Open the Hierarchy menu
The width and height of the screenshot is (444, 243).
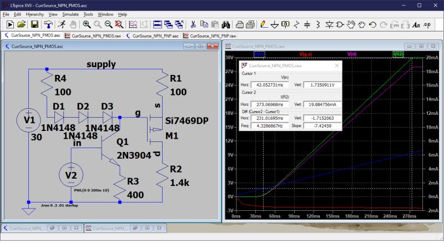tap(35, 14)
